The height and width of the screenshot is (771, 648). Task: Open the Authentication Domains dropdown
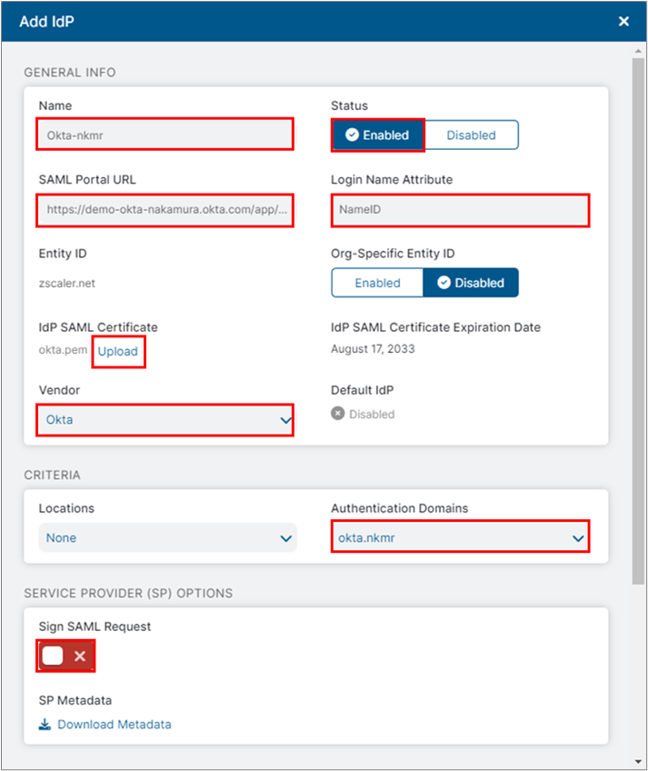pos(460,538)
